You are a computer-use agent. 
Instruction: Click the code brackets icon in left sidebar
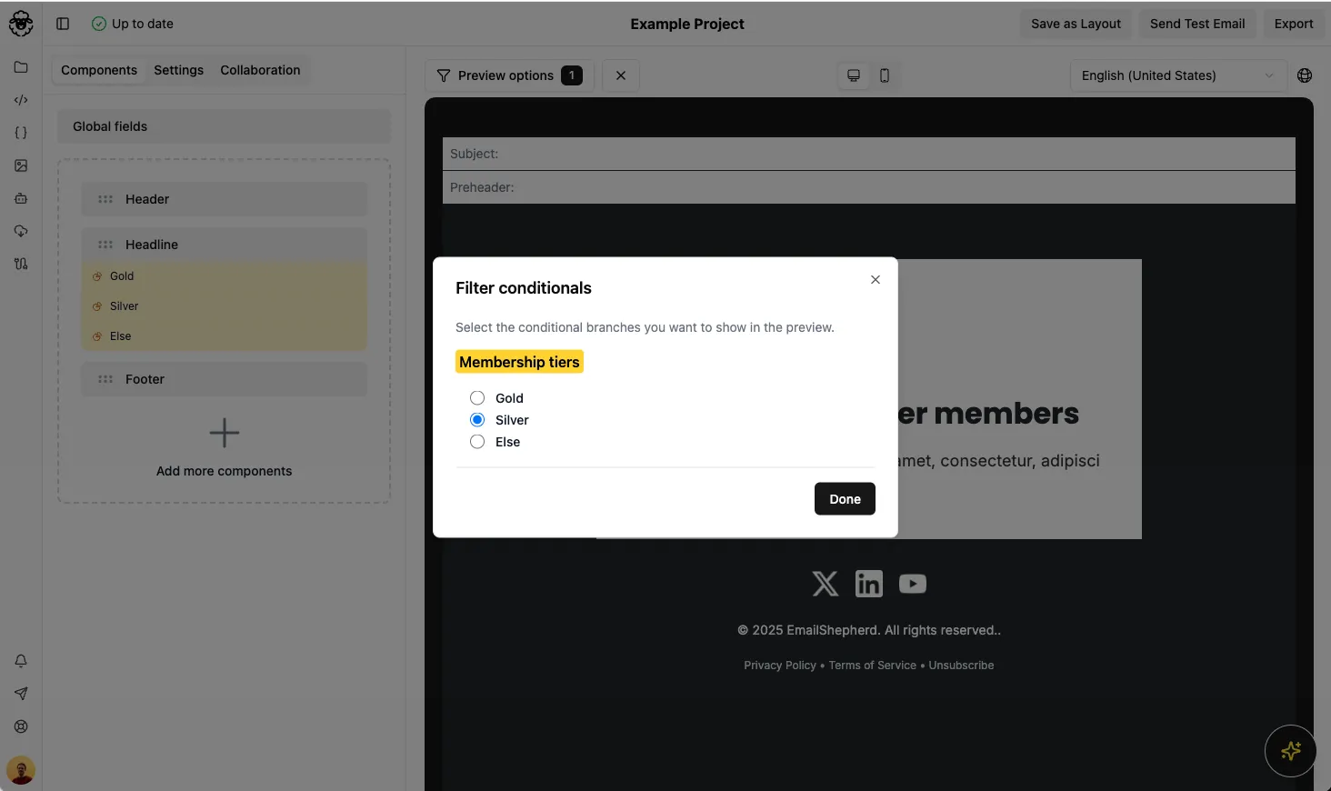click(21, 100)
